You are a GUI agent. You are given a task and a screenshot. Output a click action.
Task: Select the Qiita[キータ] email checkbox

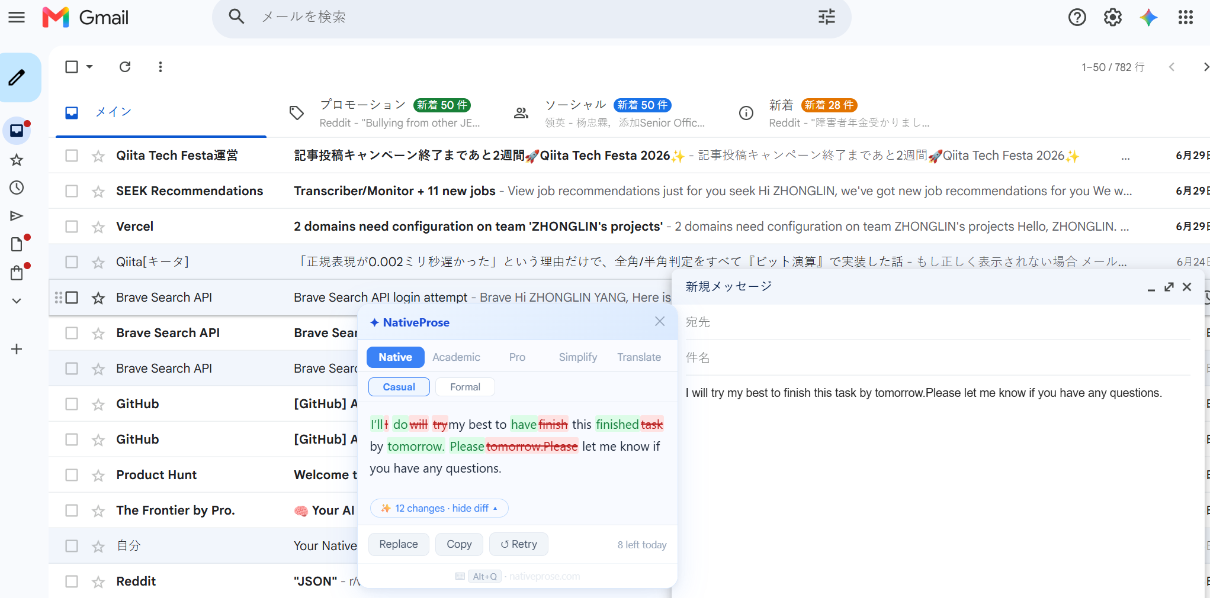coord(72,262)
